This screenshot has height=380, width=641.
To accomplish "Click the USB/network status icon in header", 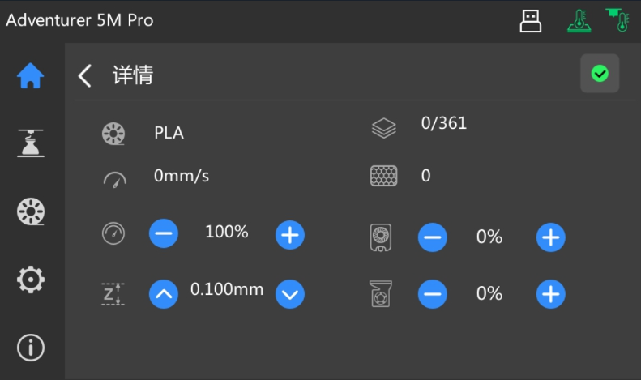I will (531, 21).
